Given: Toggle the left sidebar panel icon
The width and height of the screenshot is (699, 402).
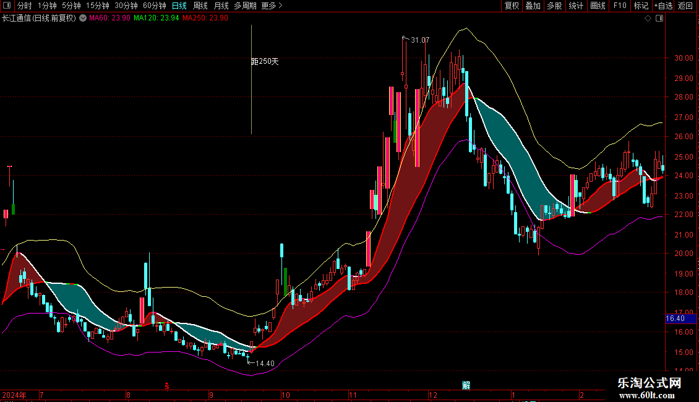Looking at the screenshot, I should [6, 6].
